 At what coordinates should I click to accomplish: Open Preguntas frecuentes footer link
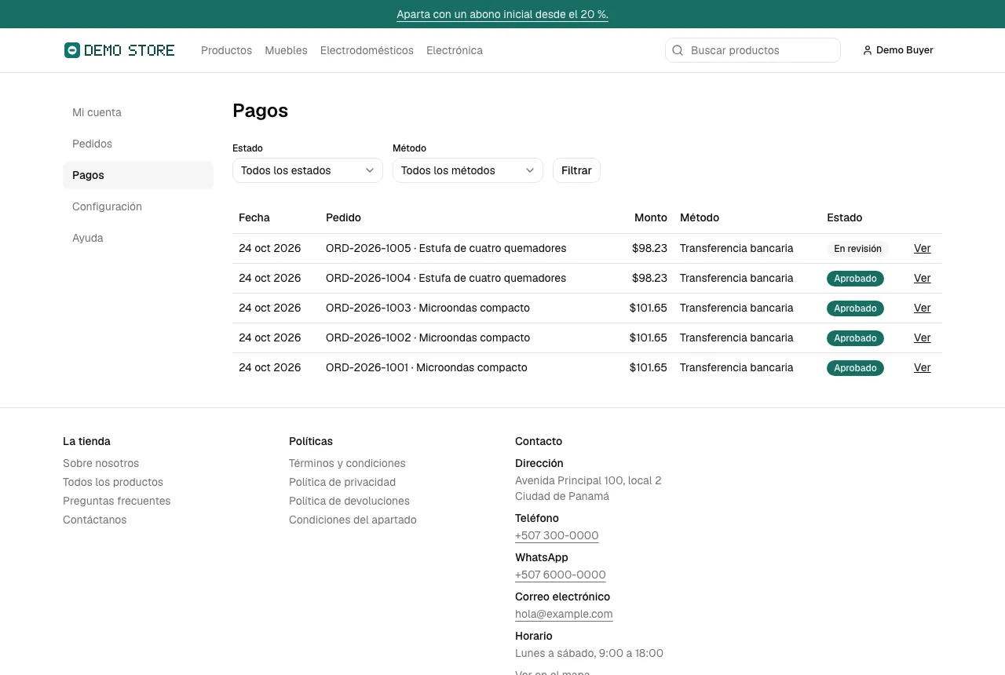pyautogui.click(x=116, y=501)
